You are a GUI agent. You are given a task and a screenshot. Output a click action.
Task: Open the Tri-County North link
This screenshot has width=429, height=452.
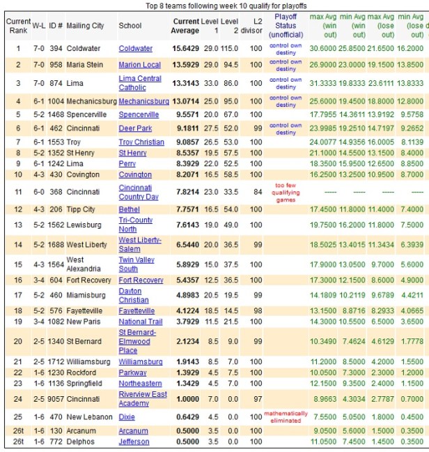[x=137, y=225]
